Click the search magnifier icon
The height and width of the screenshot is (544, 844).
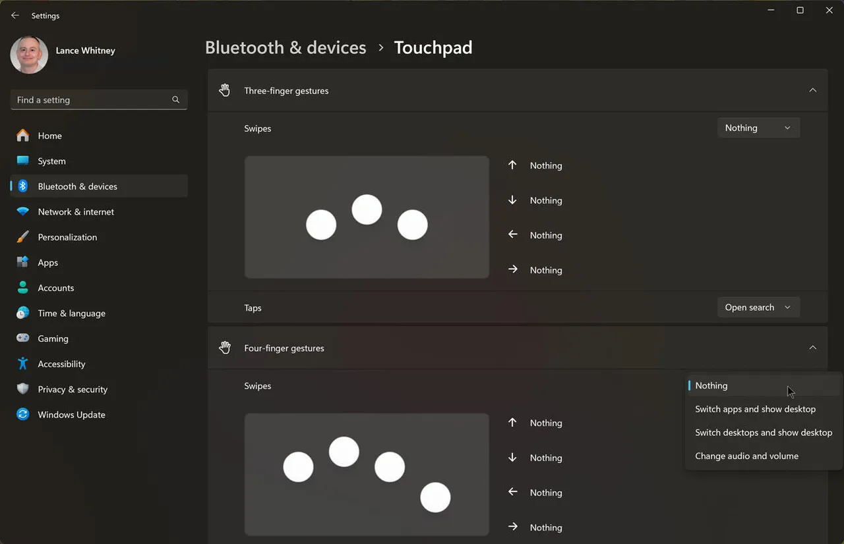[175, 99]
